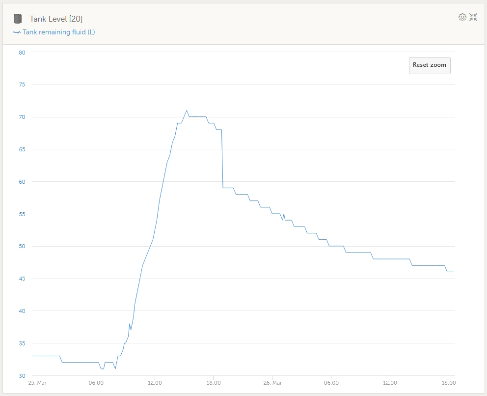This screenshot has width=487, height=396.
Task: Select the first 12:00 label on the time axis
Action: click(155, 383)
